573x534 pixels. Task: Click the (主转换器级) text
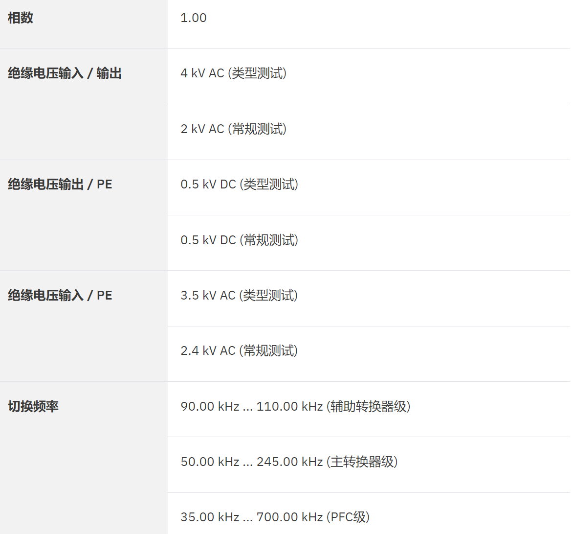(x=362, y=462)
